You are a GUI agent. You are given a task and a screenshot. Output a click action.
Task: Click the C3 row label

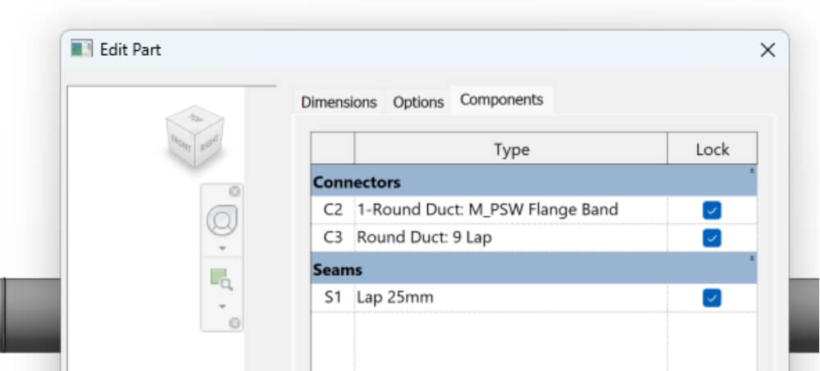pyautogui.click(x=333, y=238)
